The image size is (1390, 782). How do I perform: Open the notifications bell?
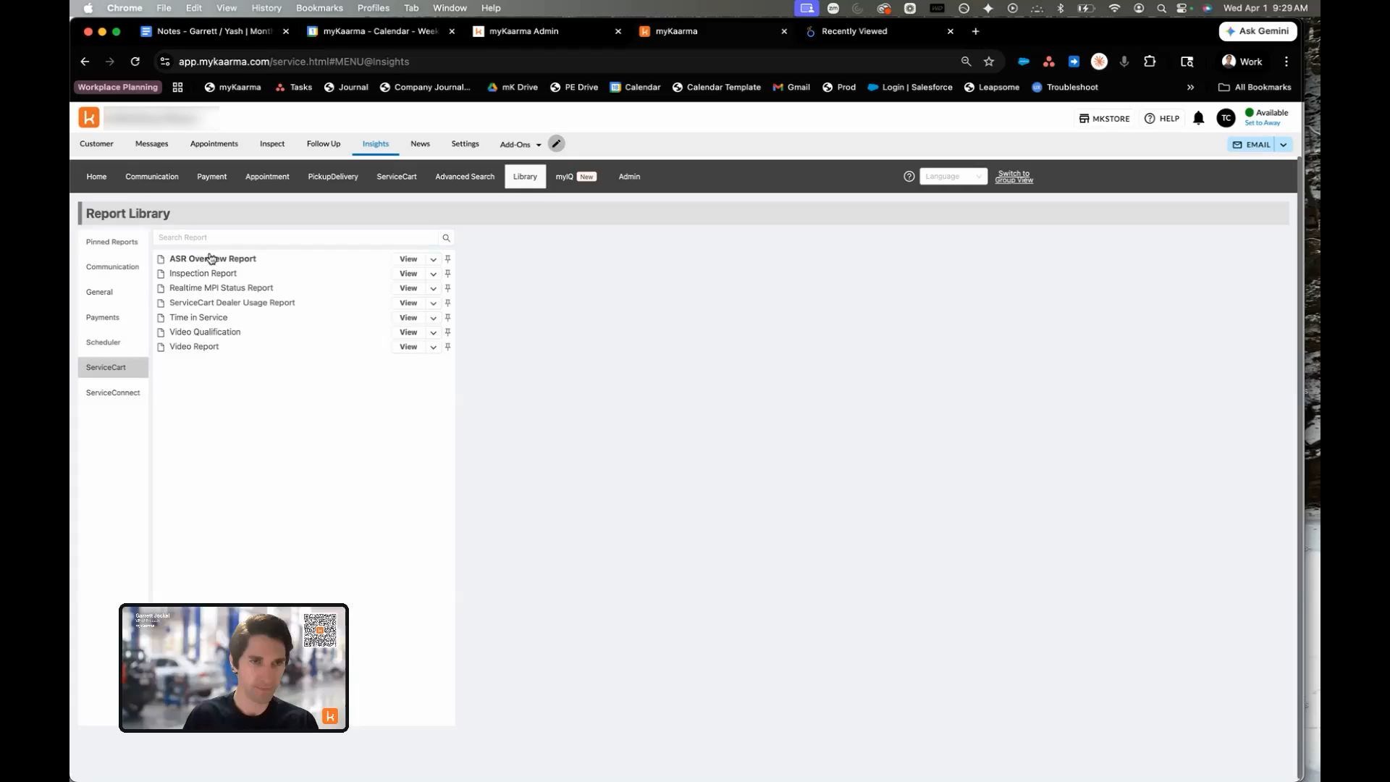pyautogui.click(x=1198, y=118)
